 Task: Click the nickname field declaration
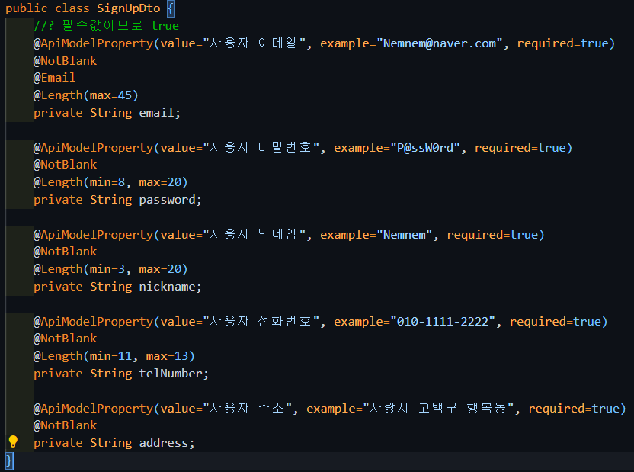[117, 287]
